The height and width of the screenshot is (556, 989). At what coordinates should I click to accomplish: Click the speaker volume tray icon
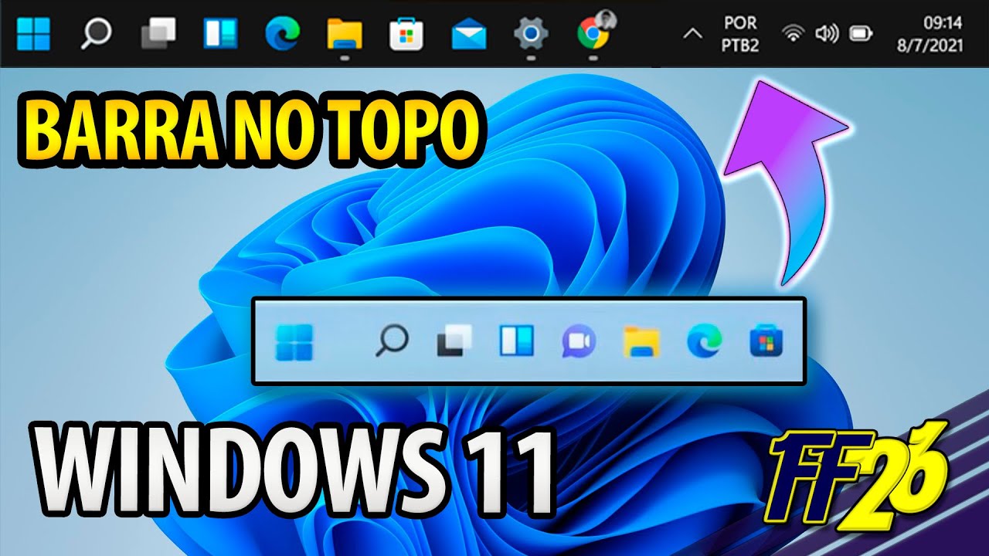pos(827,34)
